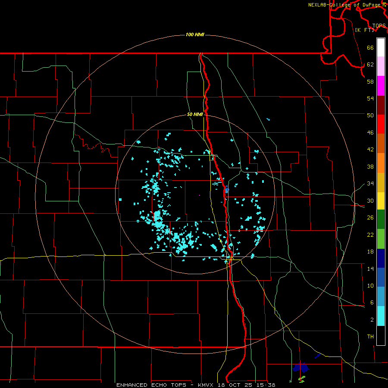Select the burnt orange legend swatch

381,143
